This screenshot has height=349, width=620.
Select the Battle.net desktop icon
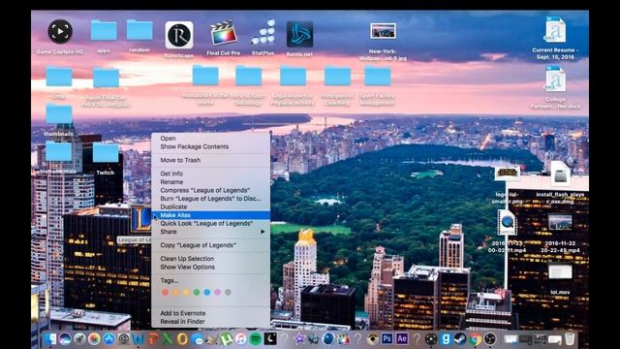(x=299, y=35)
